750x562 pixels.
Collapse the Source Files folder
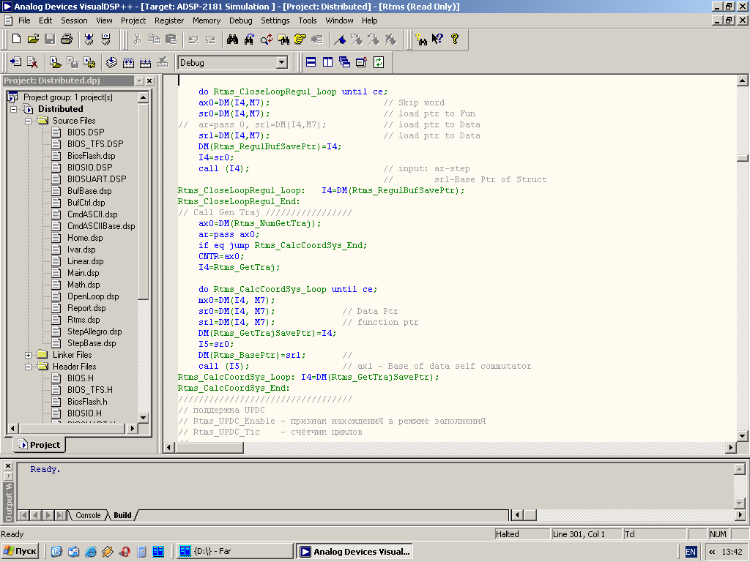(28, 121)
